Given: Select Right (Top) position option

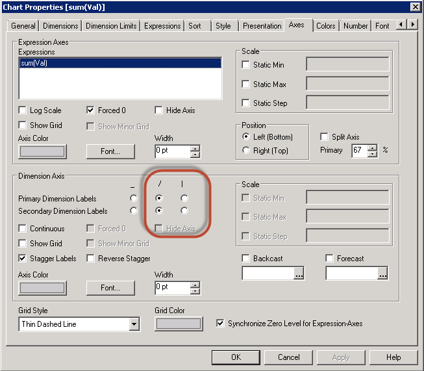Looking at the screenshot, I should pos(246,151).
